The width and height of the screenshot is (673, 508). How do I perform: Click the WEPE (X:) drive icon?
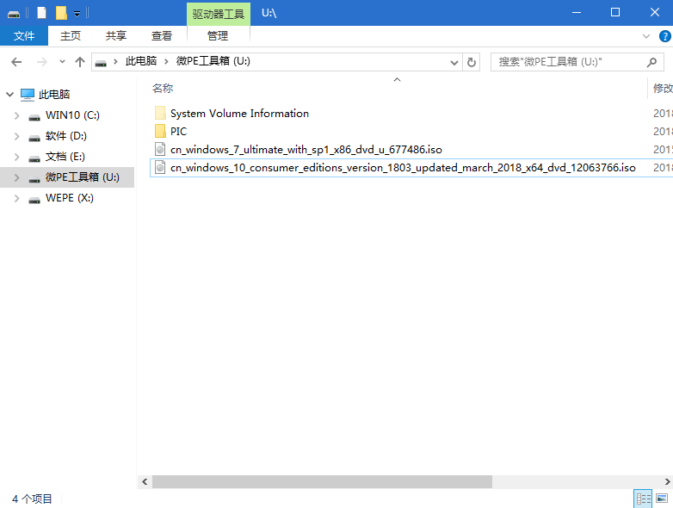(34, 200)
